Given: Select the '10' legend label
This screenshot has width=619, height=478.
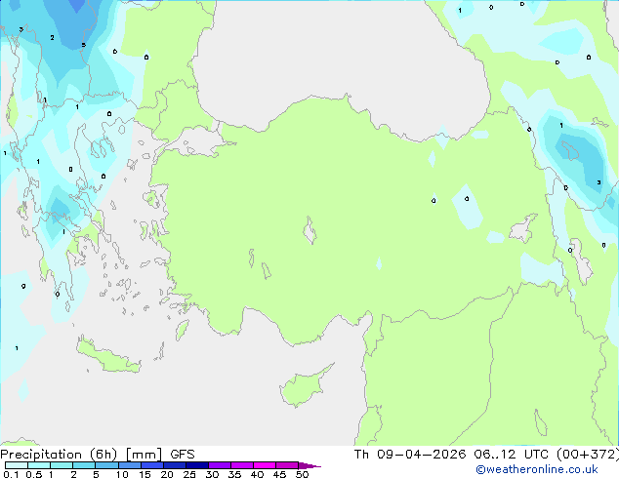Looking at the screenshot, I should (x=122, y=474).
